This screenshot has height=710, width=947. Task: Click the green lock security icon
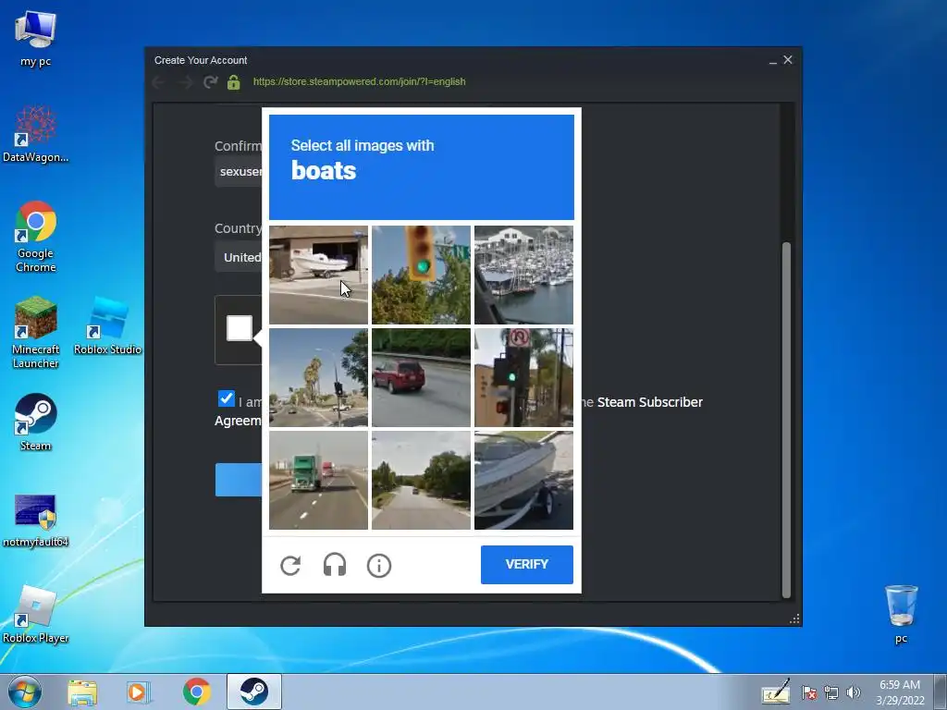click(234, 82)
